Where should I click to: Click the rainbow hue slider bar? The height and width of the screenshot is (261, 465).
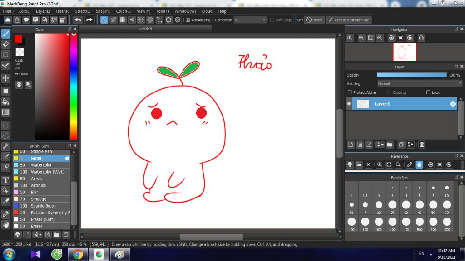click(x=74, y=86)
